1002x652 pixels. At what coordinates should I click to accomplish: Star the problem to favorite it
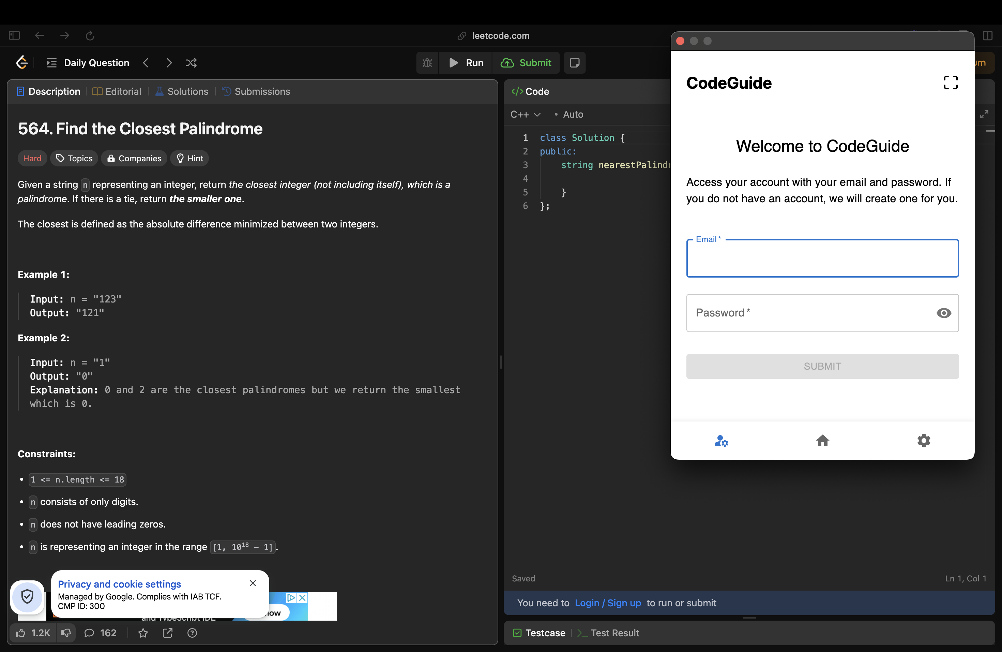(143, 633)
